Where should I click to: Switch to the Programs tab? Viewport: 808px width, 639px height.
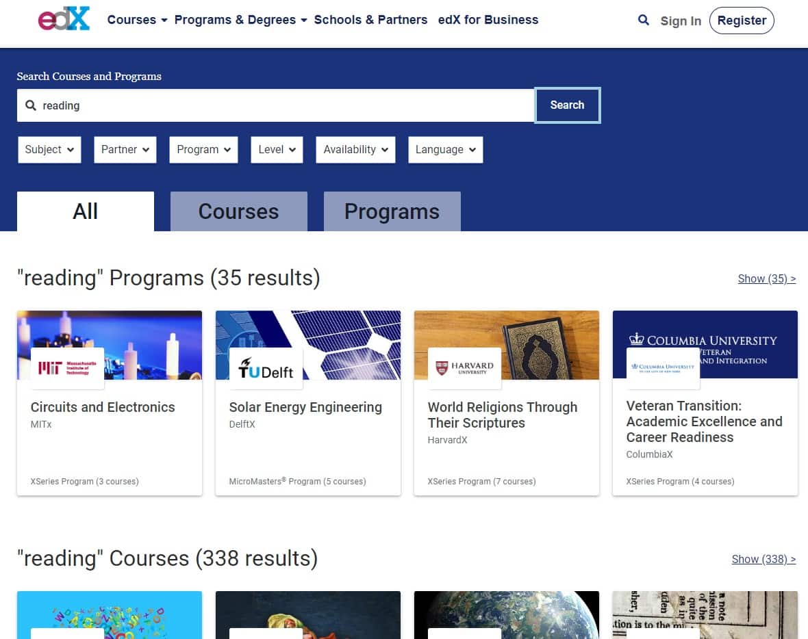pyautogui.click(x=392, y=211)
